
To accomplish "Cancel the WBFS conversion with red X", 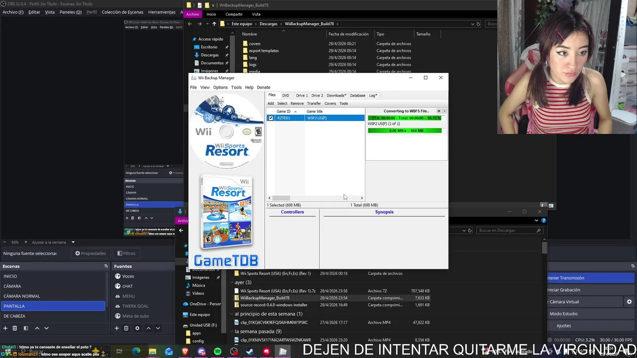I will pos(444,111).
